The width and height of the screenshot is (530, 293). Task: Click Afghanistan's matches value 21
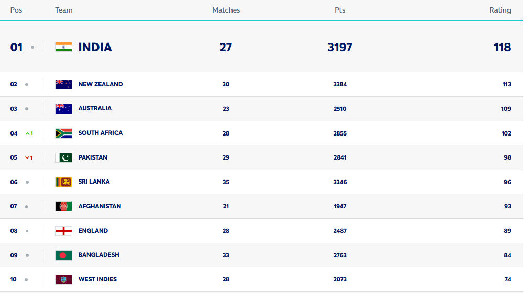pos(226,206)
